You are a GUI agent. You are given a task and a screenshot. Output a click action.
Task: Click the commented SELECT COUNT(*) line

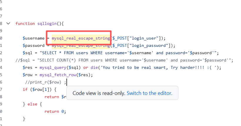124,60
